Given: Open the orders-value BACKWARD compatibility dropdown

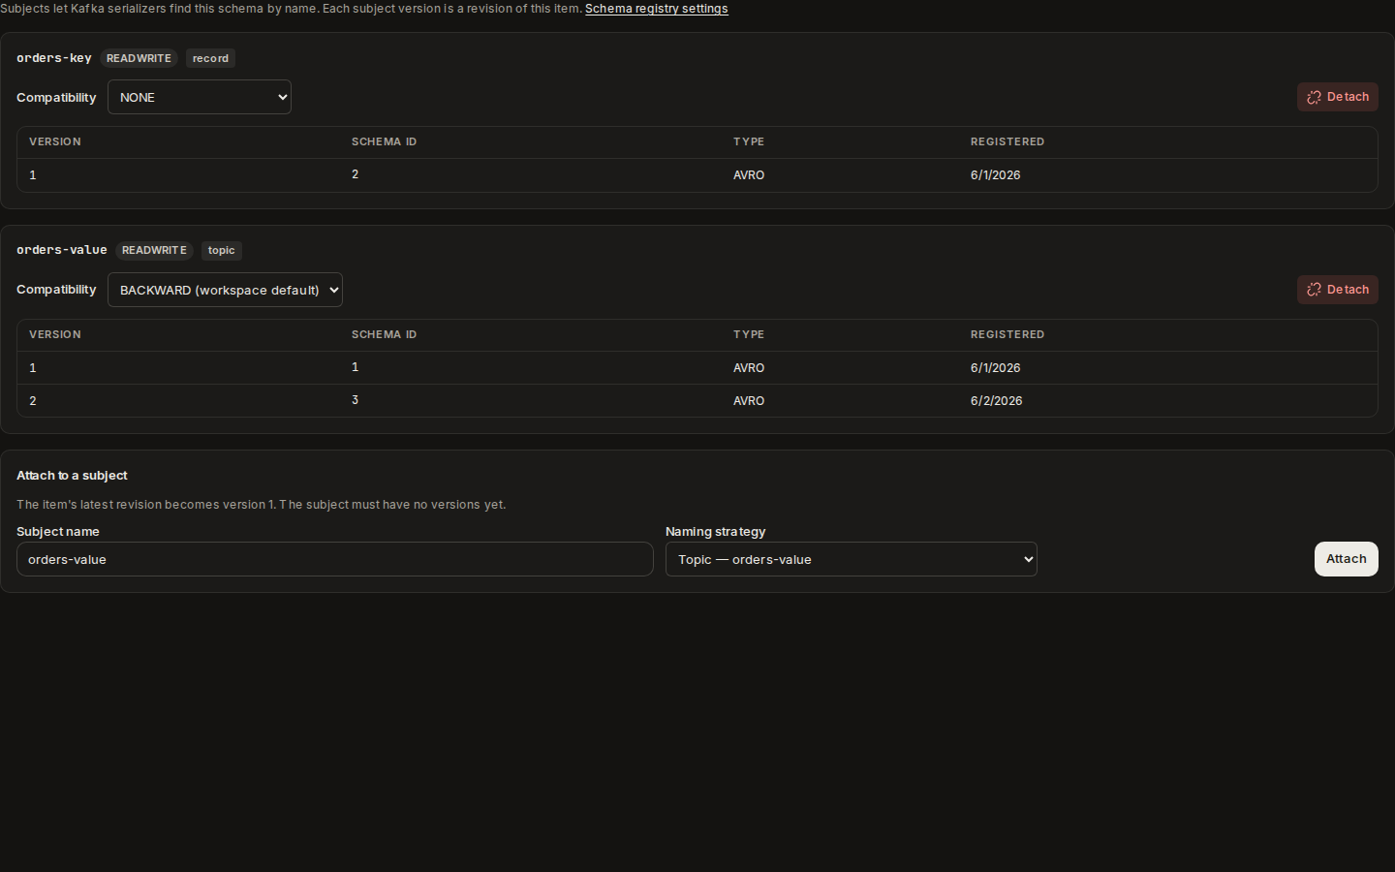Looking at the screenshot, I should click(x=225, y=290).
